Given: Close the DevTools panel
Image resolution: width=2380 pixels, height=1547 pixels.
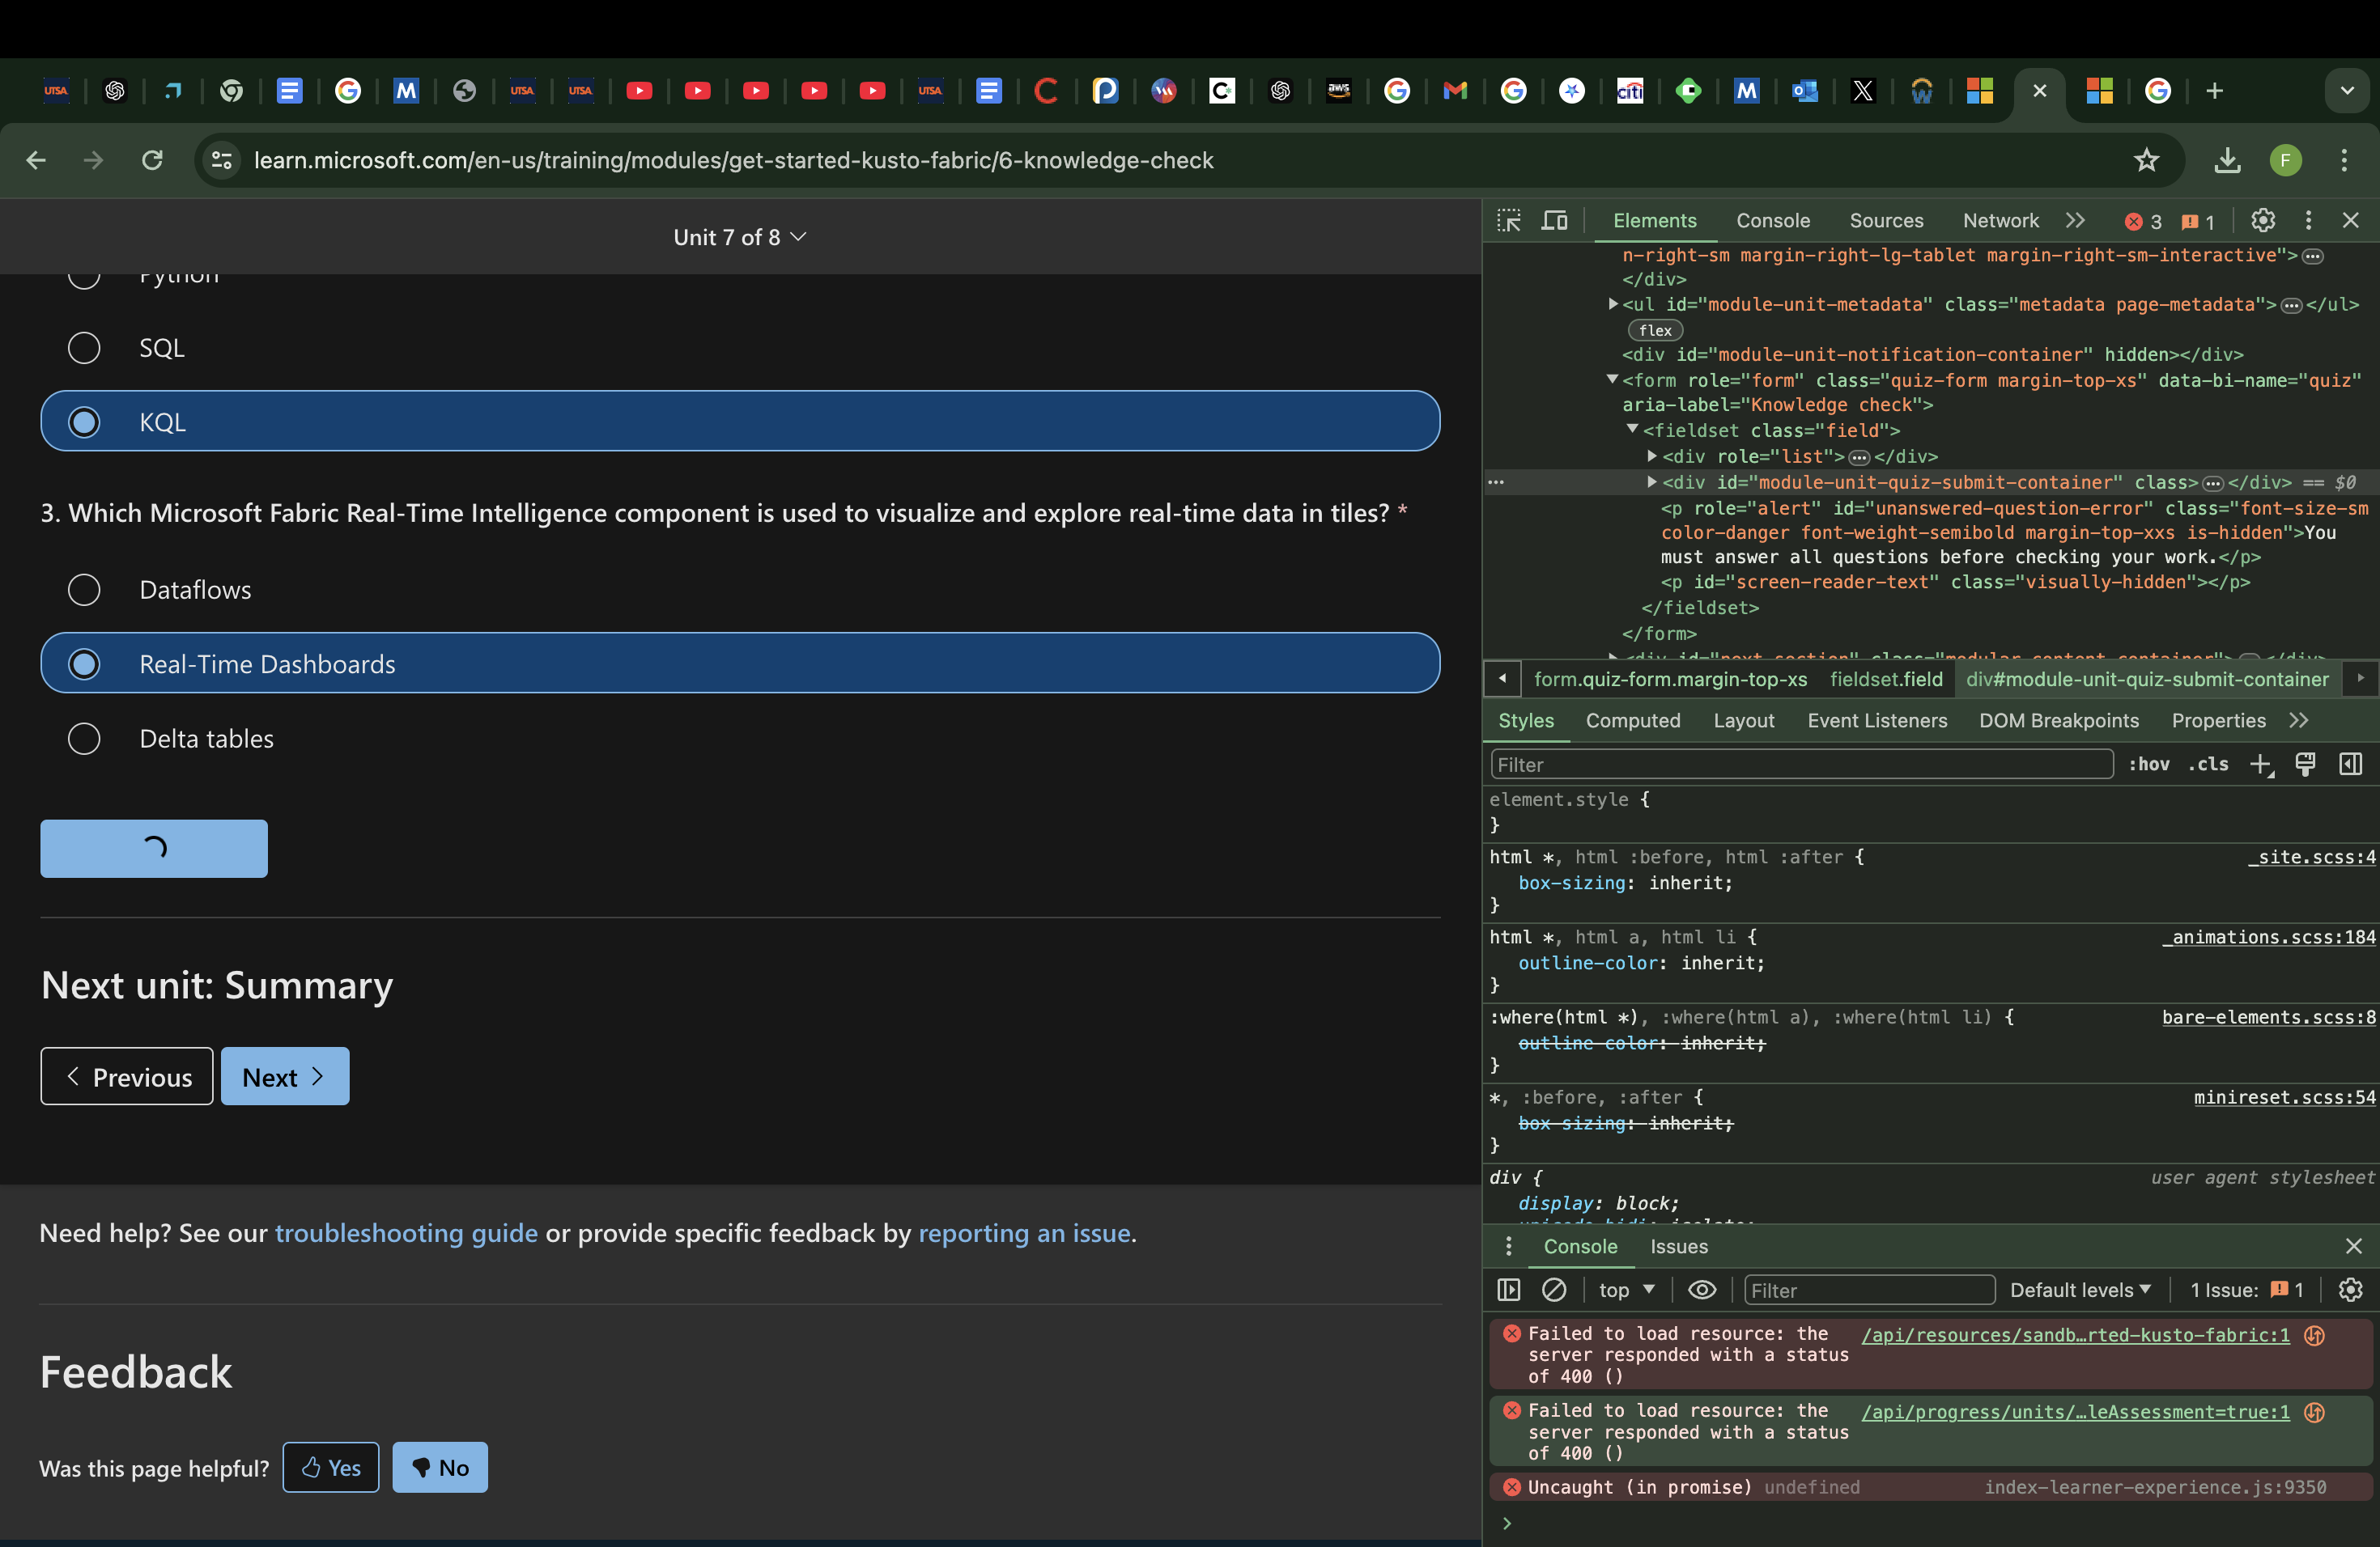Looking at the screenshot, I should pos(2351,220).
